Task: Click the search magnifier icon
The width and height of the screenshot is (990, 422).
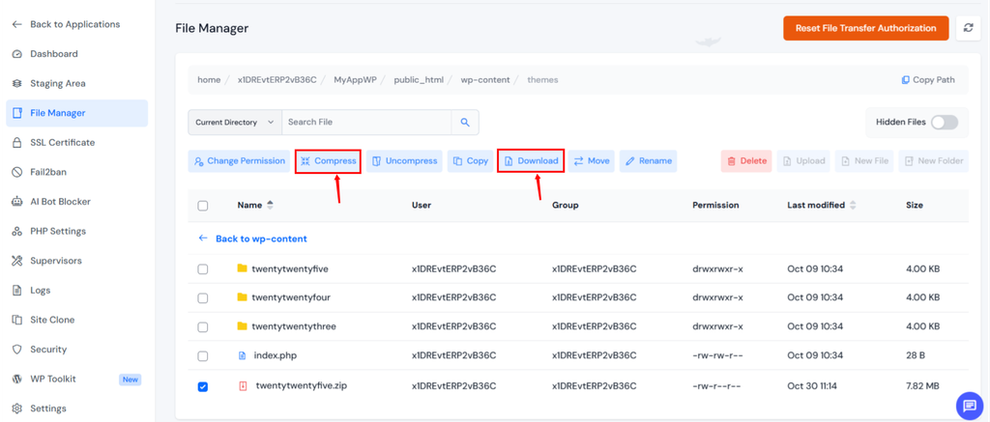Action: click(465, 123)
